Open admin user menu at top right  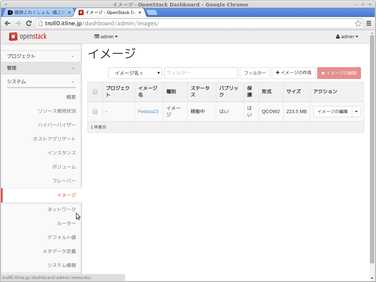(347, 37)
